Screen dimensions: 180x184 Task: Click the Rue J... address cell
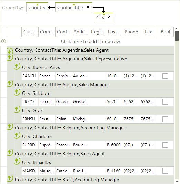pyautogui.click(x=81, y=171)
